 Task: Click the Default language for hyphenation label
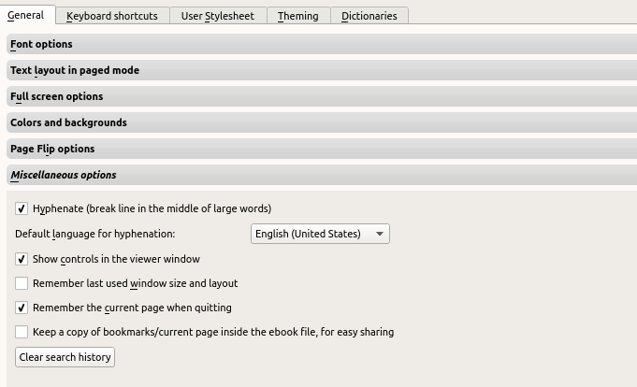95,234
